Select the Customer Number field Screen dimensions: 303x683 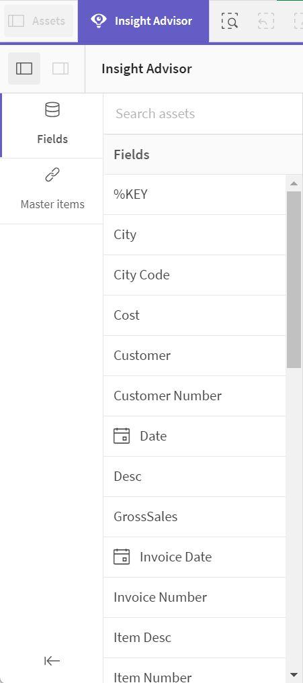click(194, 396)
